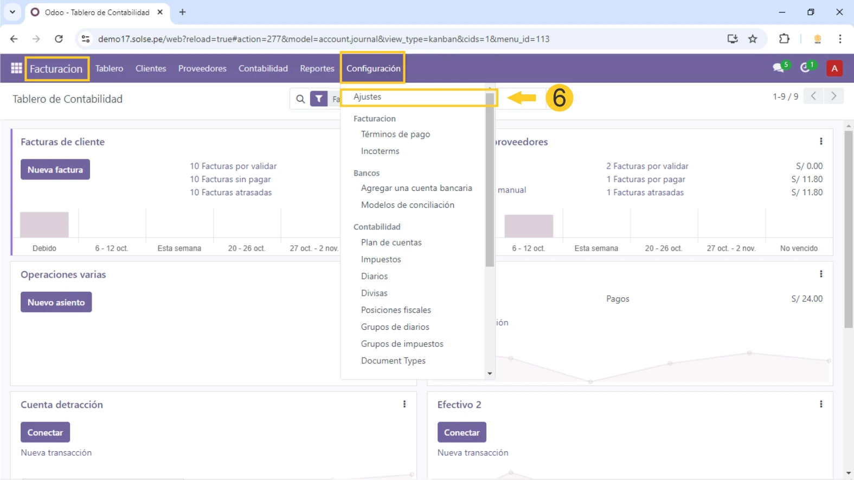Click the Nueva factura button
The height and width of the screenshot is (480, 854).
55,170
